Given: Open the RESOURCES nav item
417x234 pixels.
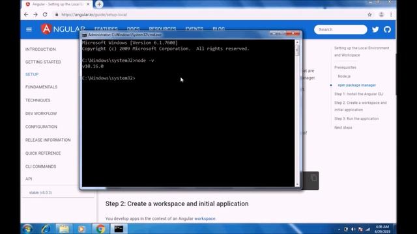Looking at the screenshot, I should (x=162, y=29).
